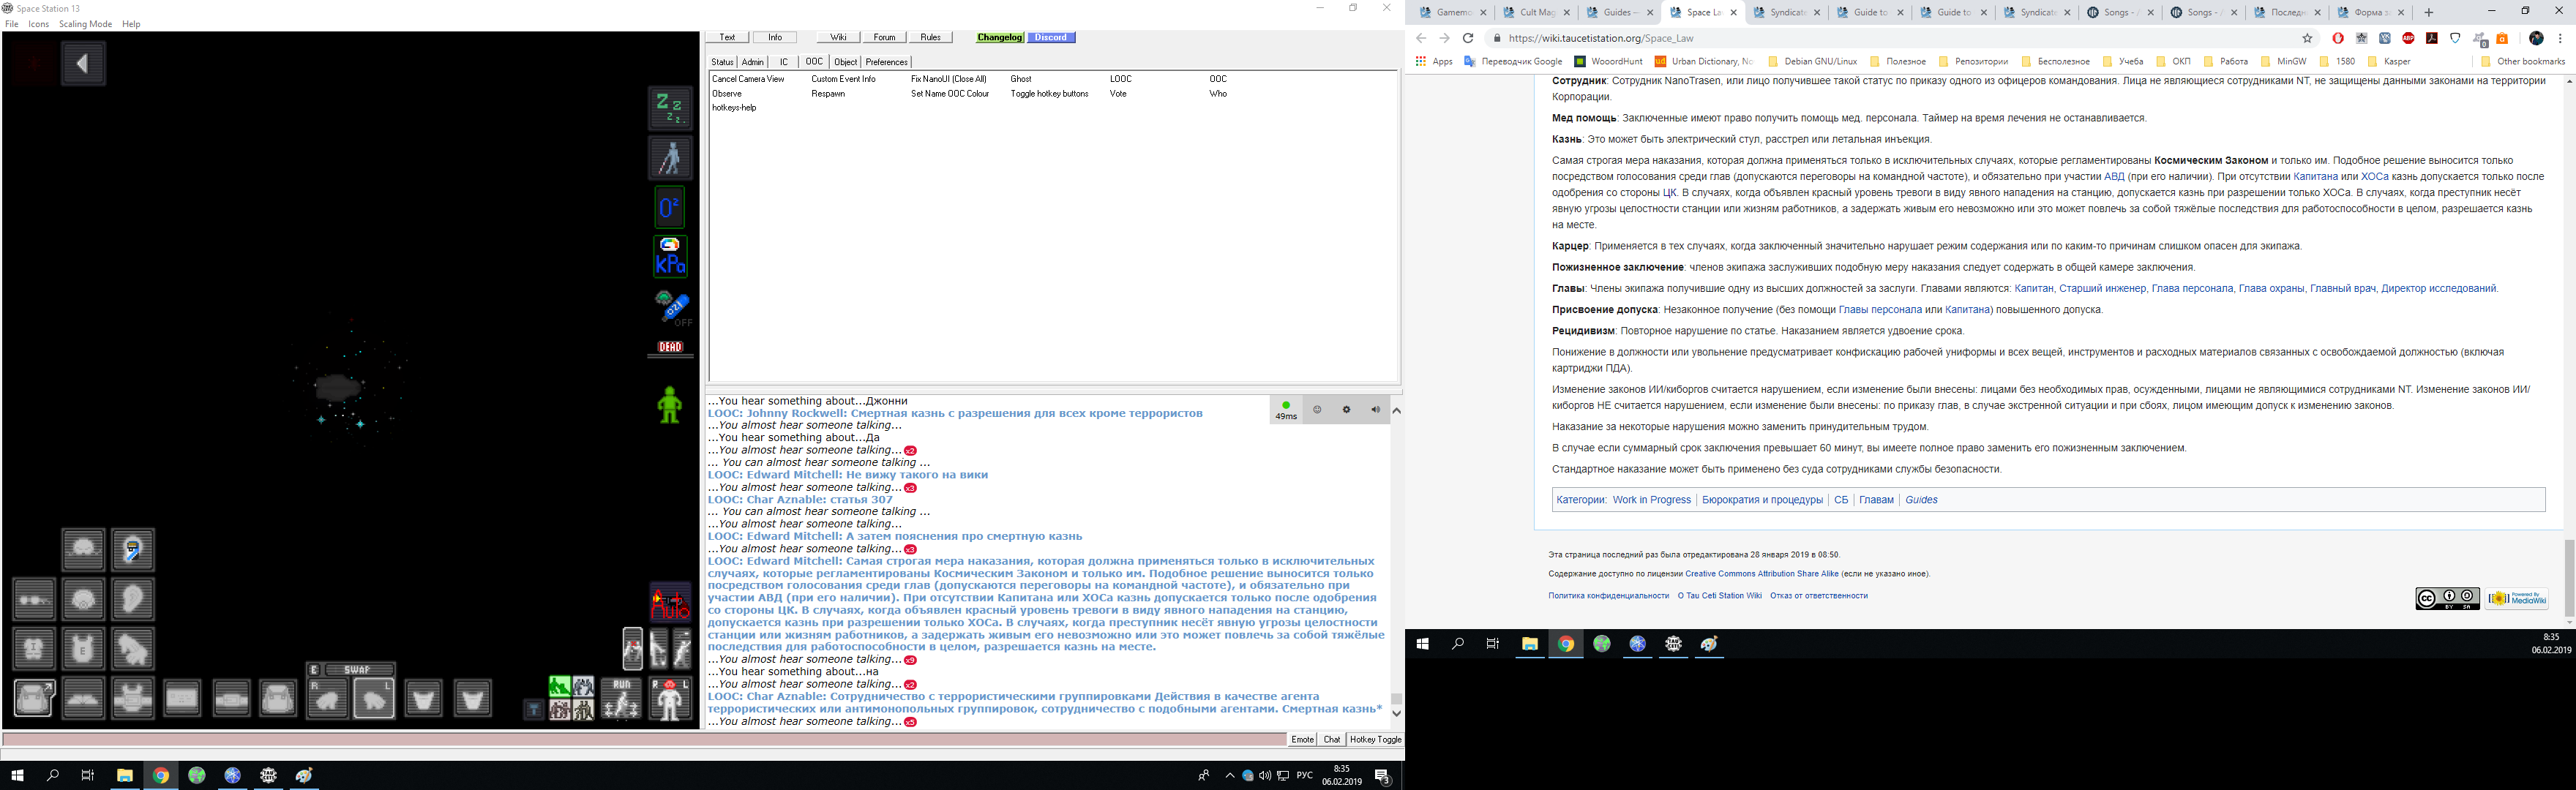2576x790 pixels.
Task: Click the Emote button beside input bar
Action: coord(1302,740)
